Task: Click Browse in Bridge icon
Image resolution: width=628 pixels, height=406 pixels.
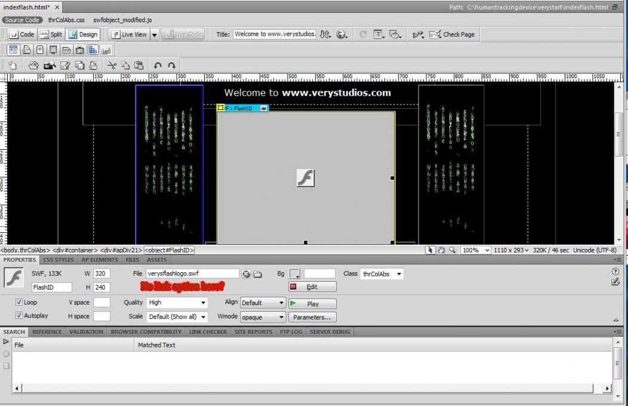Action: click(x=50, y=65)
